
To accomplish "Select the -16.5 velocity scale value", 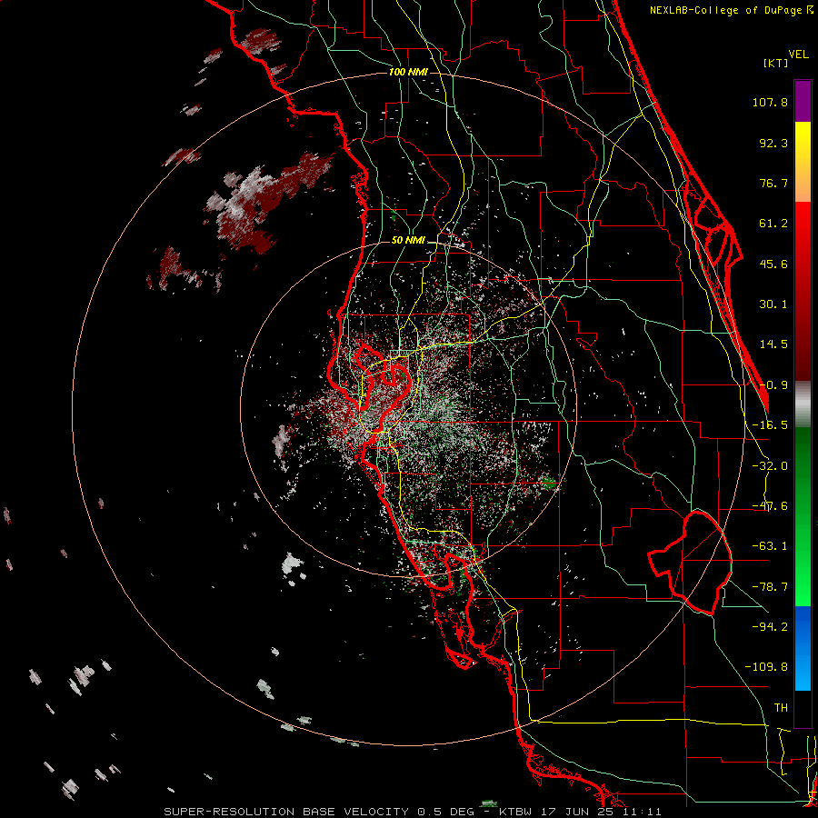I will 770,425.
